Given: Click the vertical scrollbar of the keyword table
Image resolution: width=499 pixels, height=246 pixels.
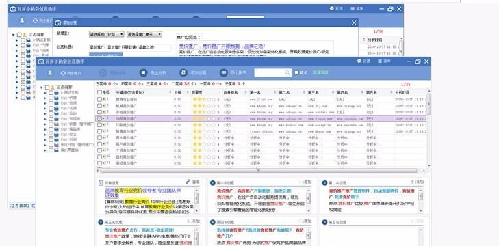Looking at the screenshot, I should pyautogui.click(x=428, y=128).
